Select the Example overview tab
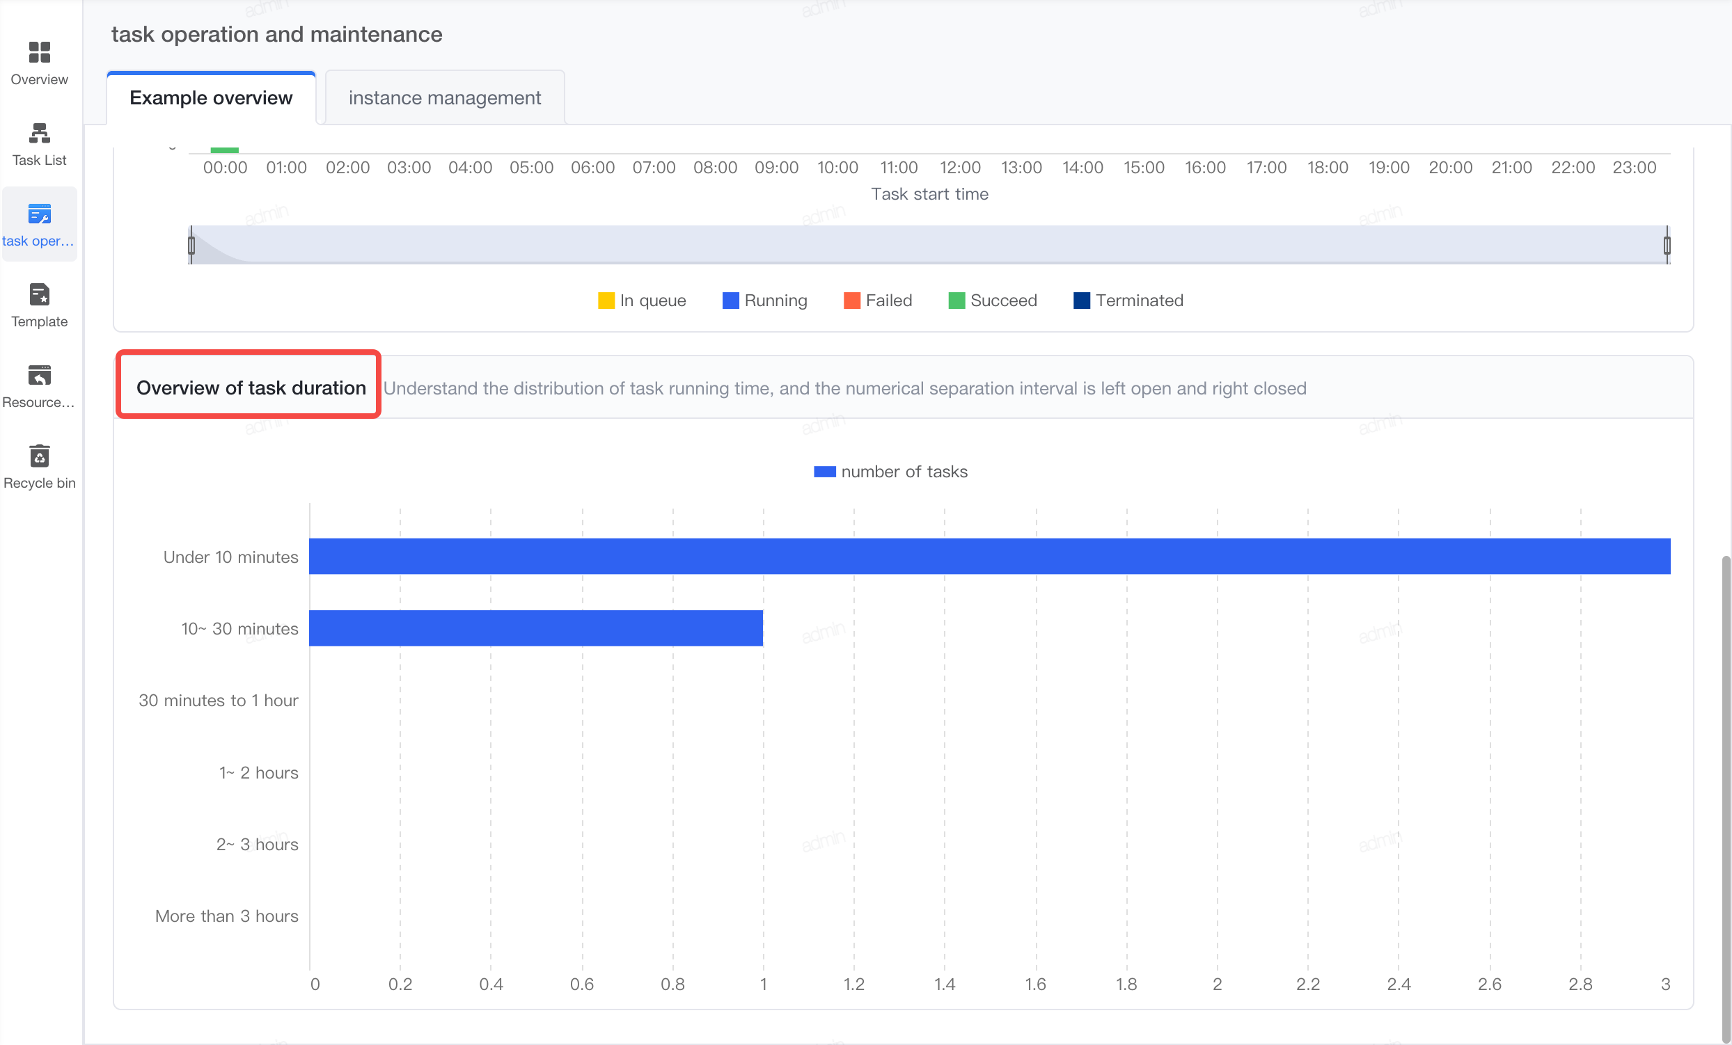The width and height of the screenshot is (1732, 1045). click(211, 97)
